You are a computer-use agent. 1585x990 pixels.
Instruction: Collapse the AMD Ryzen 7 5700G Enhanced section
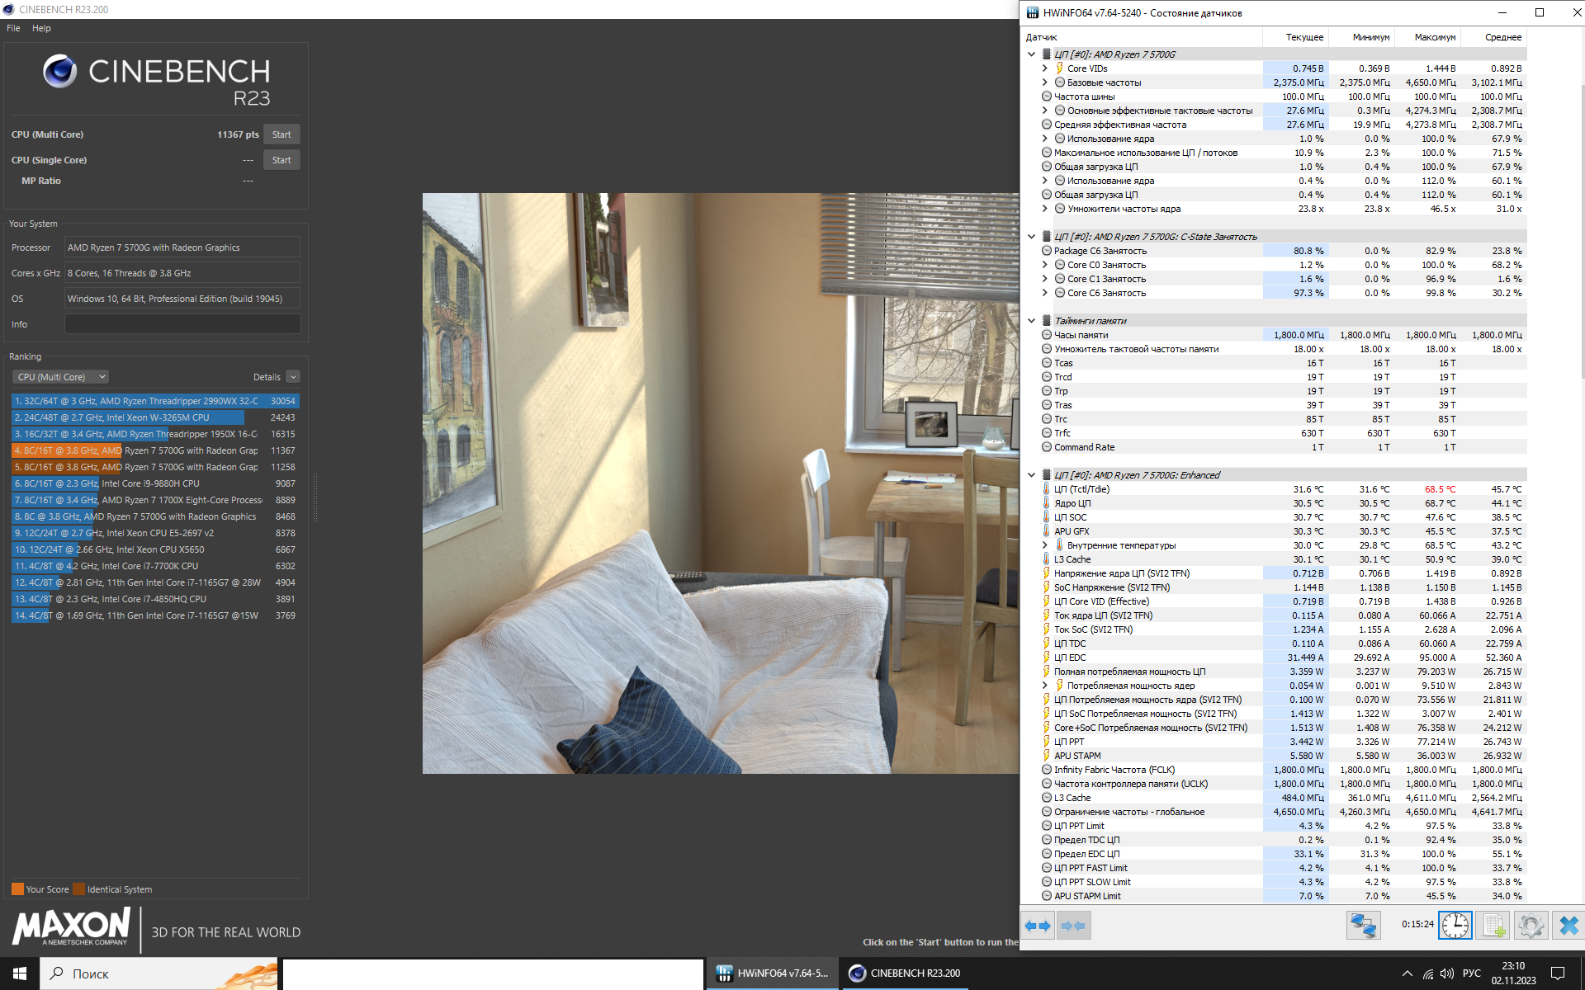[1031, 475]
